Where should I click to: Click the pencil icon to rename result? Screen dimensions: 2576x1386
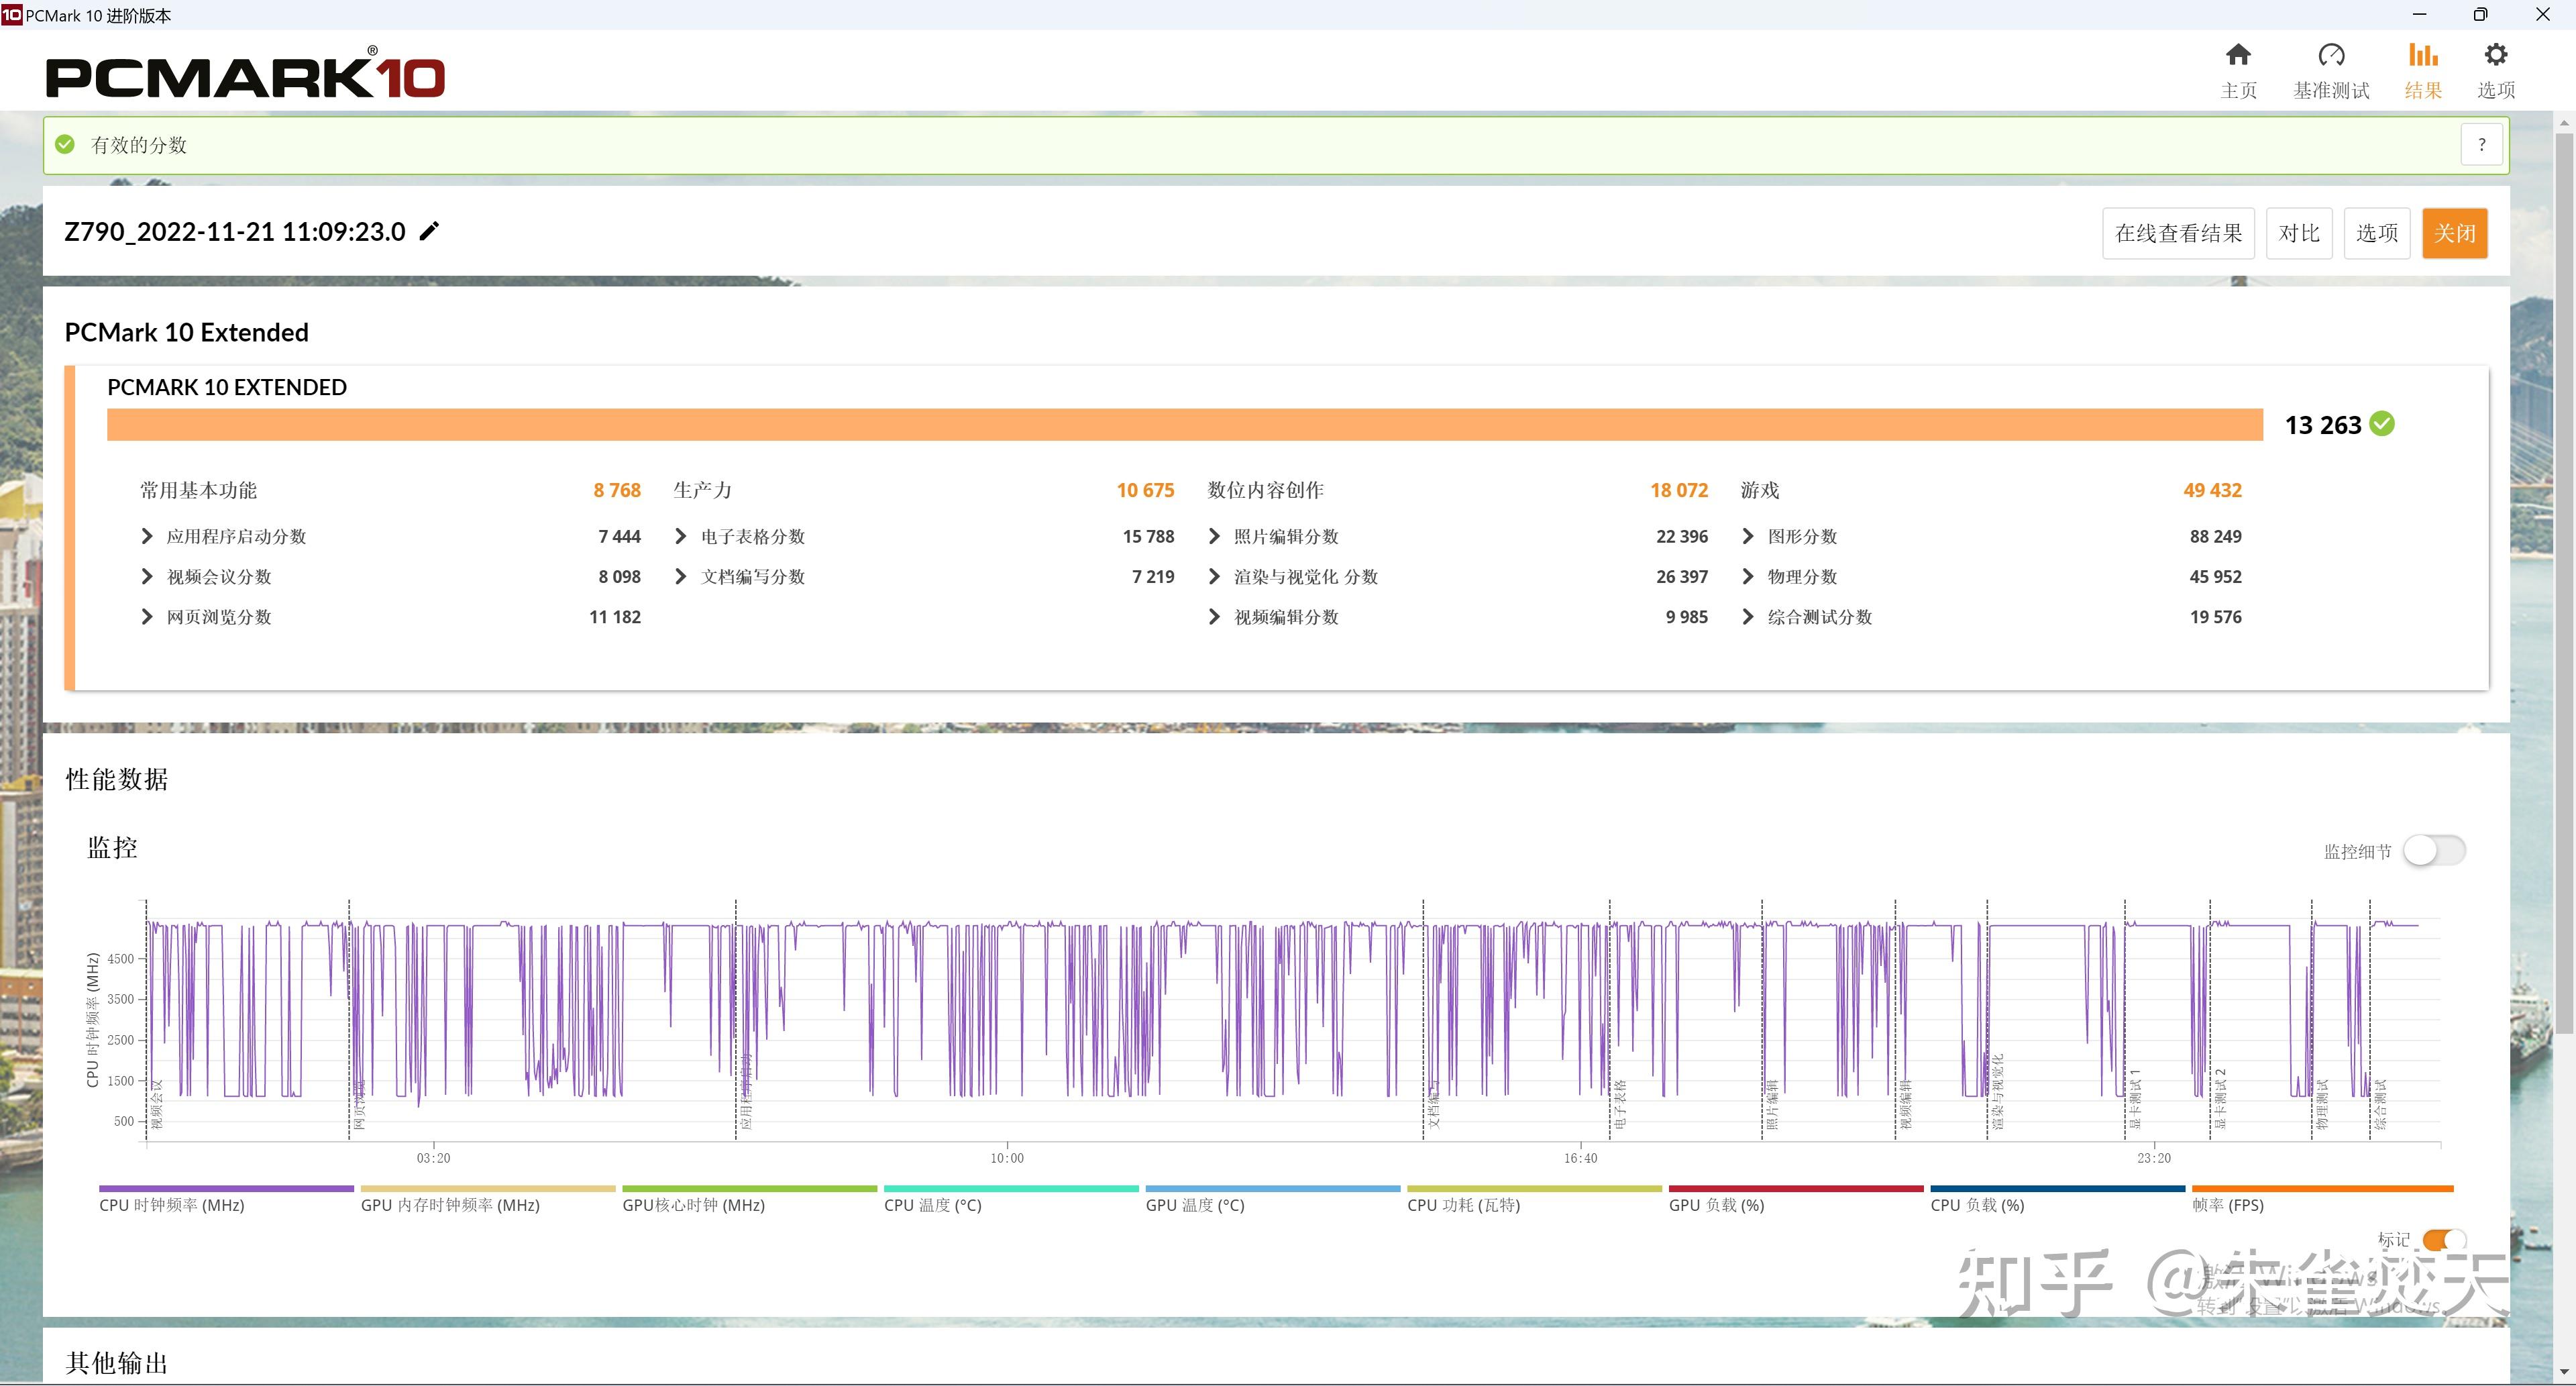pos(429,232)
